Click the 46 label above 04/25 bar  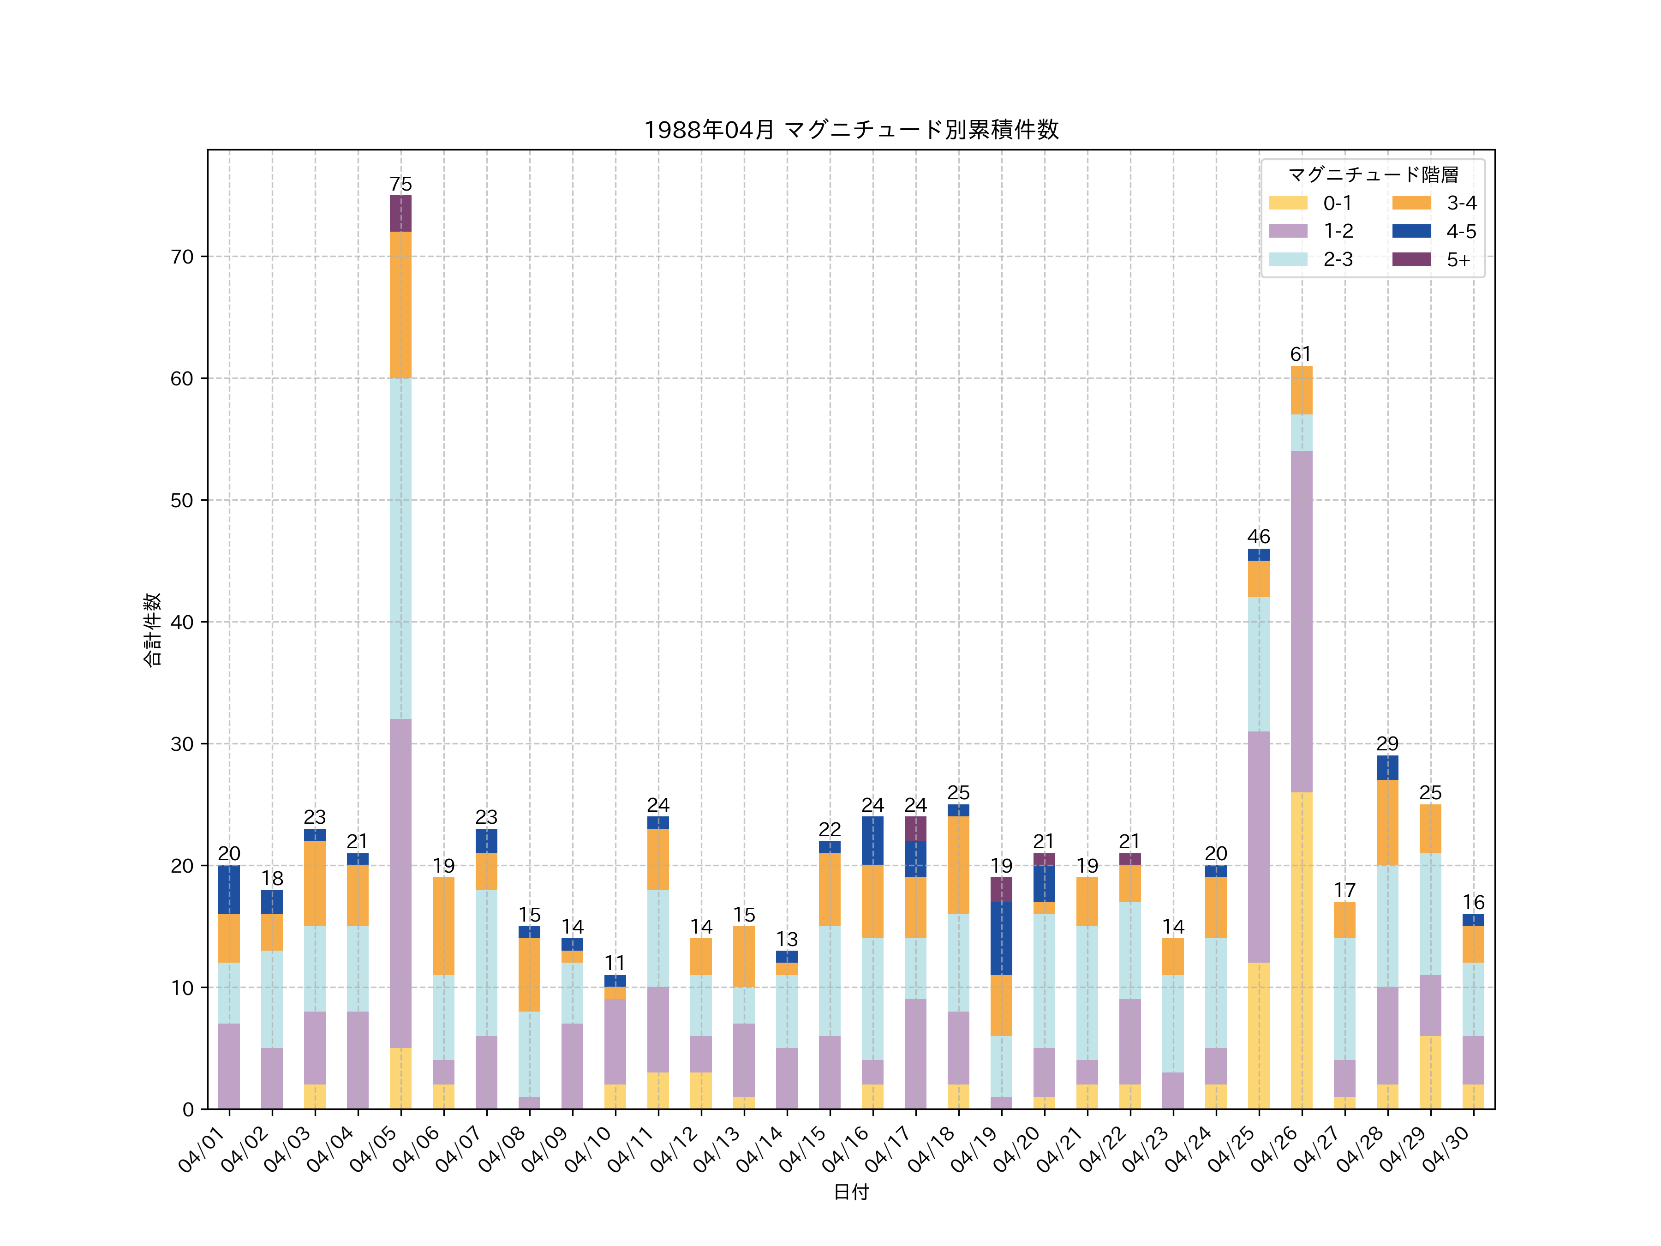pos(1259,537)
